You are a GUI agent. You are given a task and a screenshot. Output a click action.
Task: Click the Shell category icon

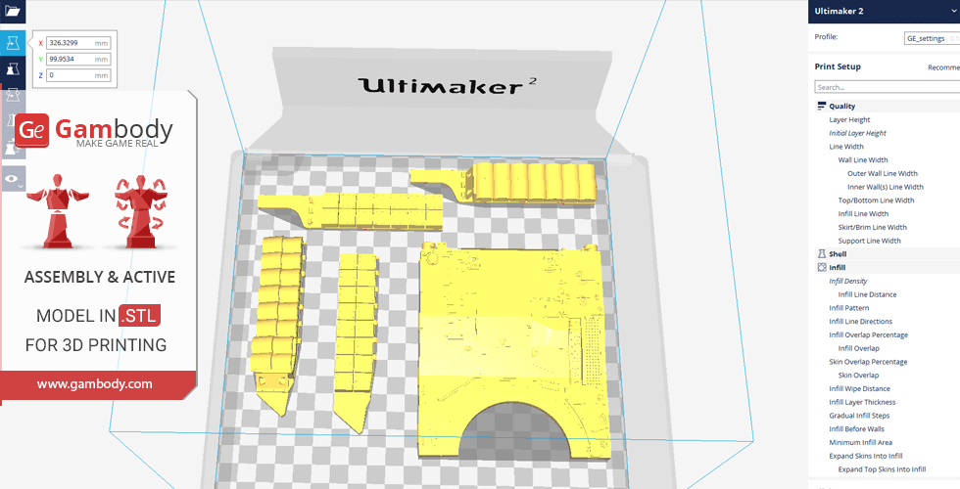822,253
